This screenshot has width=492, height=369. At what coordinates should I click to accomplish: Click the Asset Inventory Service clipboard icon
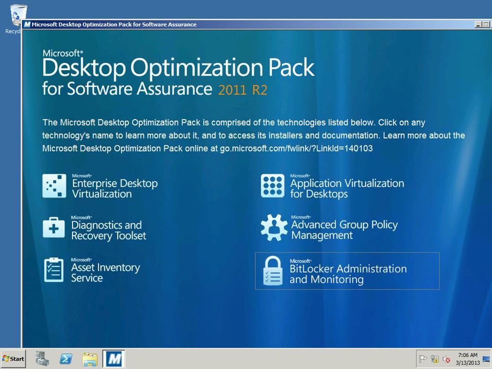pyautogui.click(x=54, y=269)
